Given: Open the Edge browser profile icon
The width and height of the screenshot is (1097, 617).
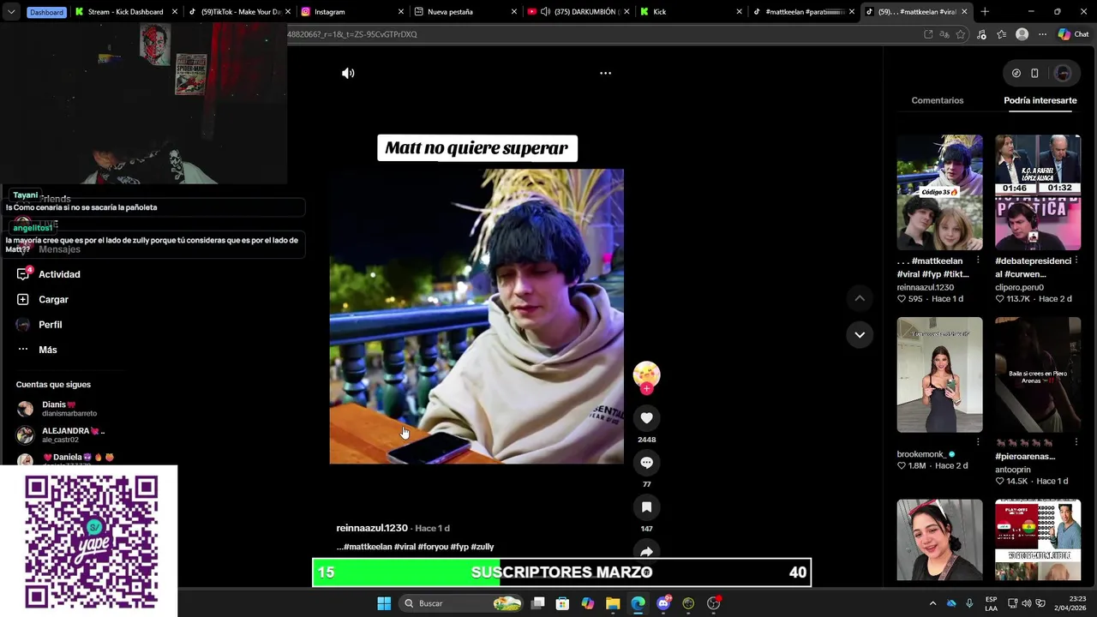Looking at the screenshot, I should click(x=1022, y=34).
